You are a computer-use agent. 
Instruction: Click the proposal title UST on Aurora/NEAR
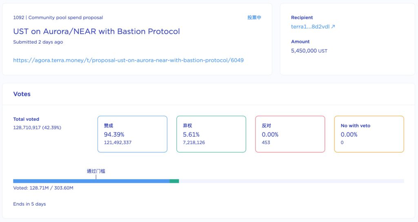(96, 31)
